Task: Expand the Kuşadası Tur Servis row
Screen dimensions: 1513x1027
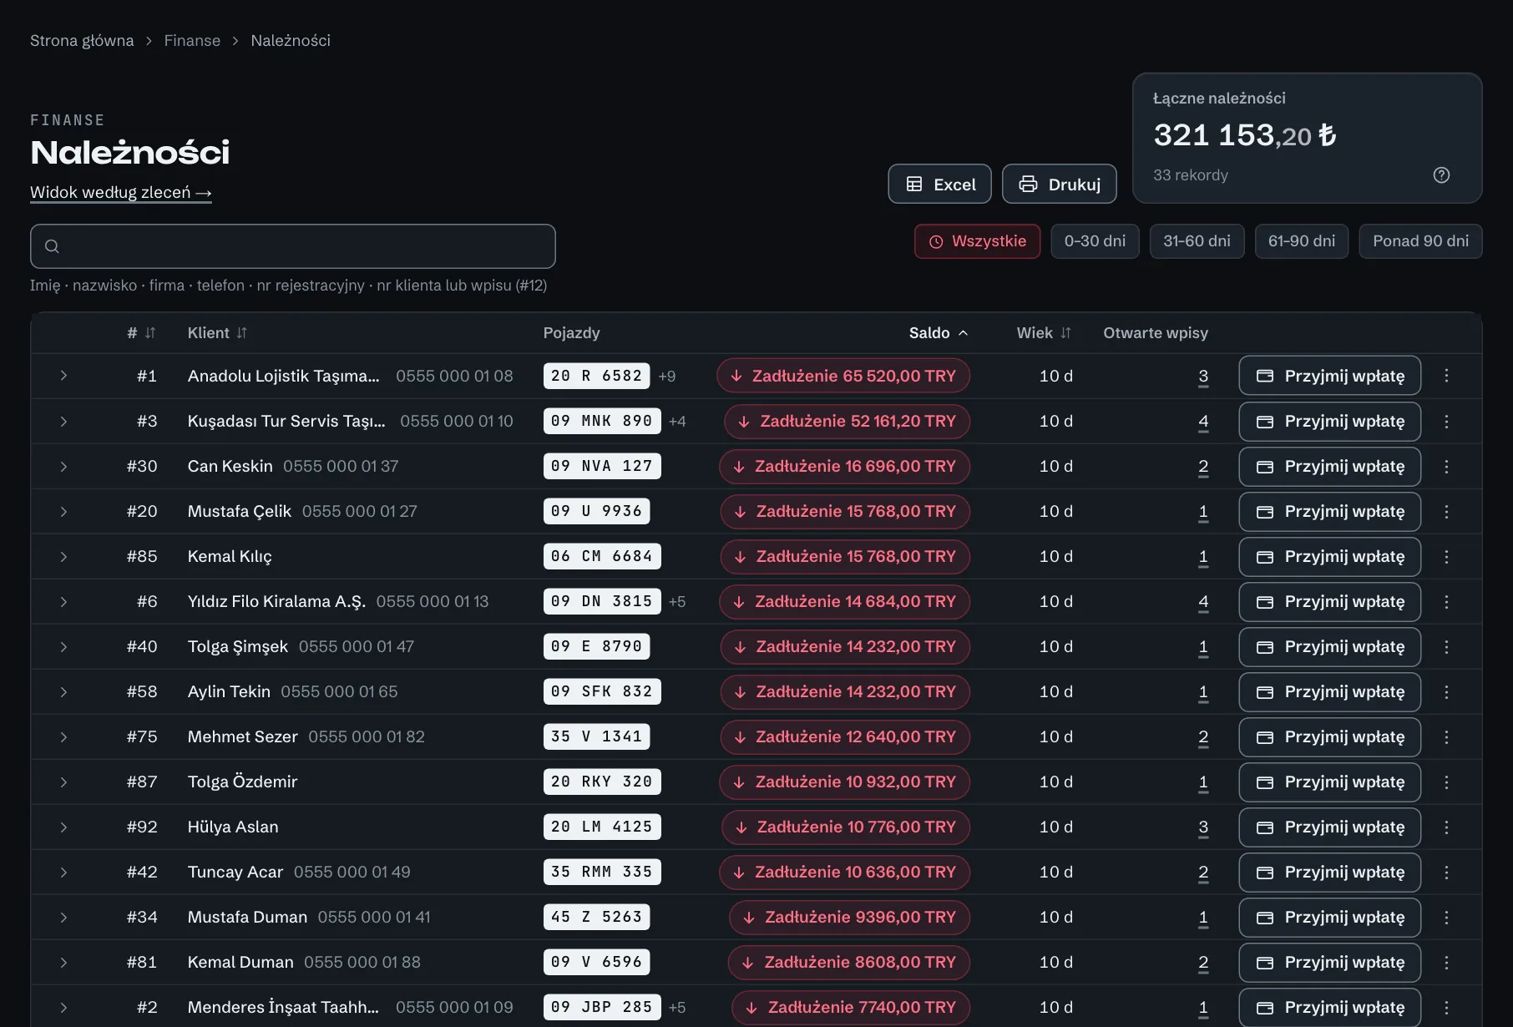Action: pos(63,421)
